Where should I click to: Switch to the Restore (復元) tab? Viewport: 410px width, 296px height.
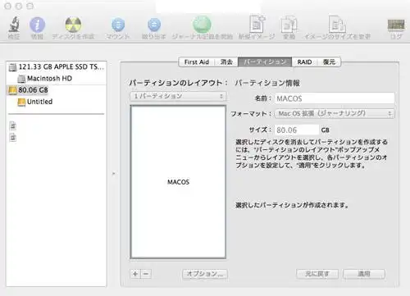coord(329,62)
